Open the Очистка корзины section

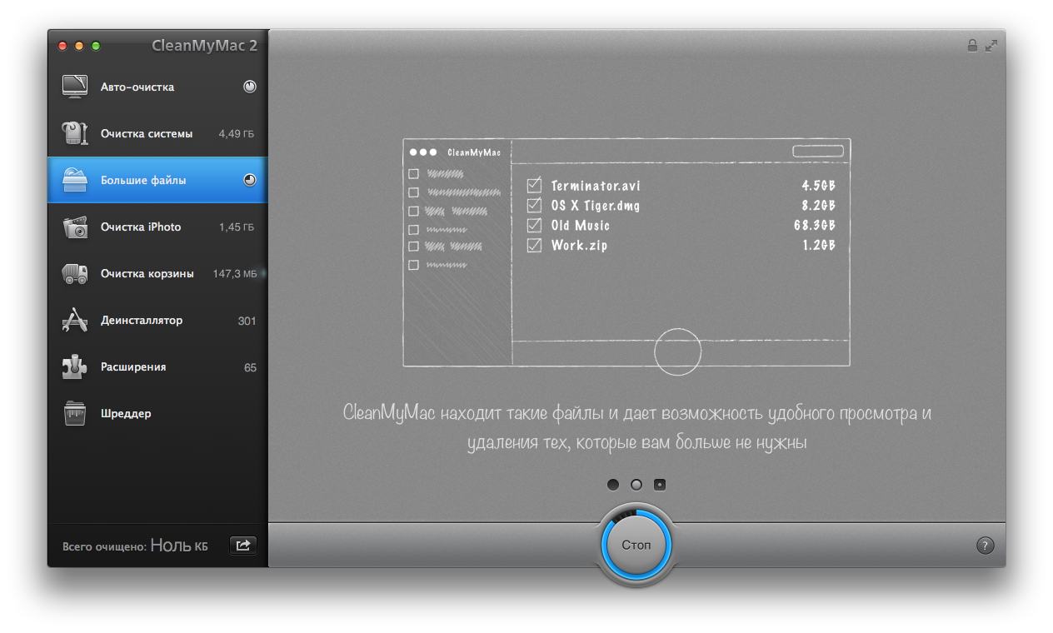[157, 273]
